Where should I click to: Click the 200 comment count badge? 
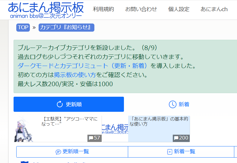[x=181, y=138]
